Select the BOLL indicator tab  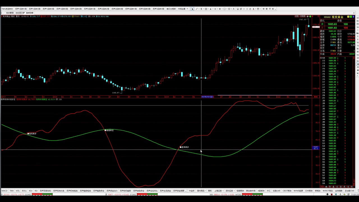pyautogui.click(x=24, y=191)
